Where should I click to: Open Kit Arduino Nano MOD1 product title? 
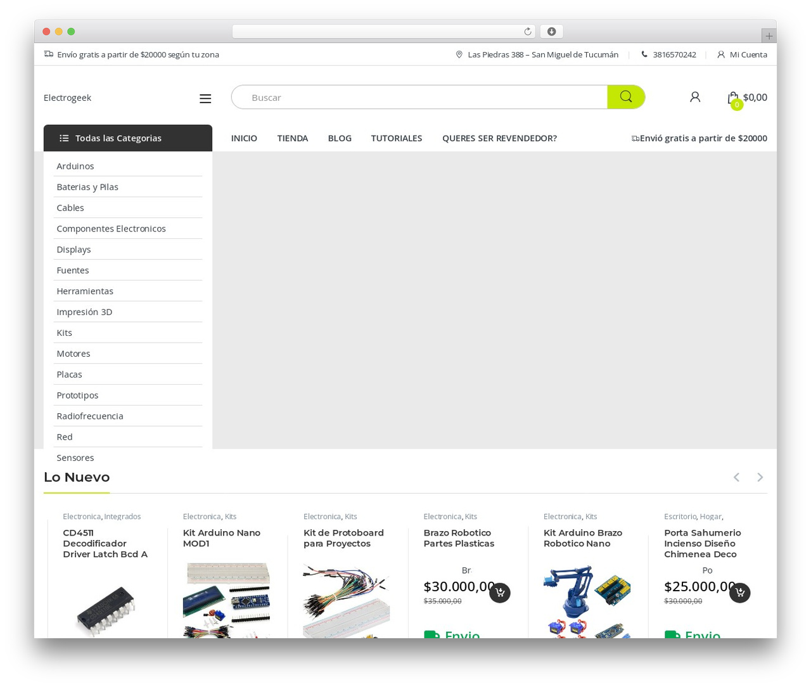pos(222,538)
